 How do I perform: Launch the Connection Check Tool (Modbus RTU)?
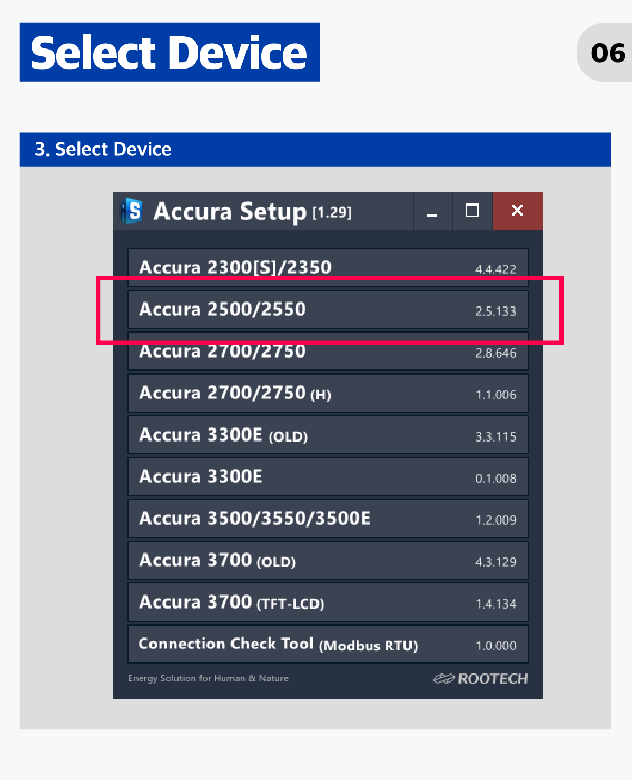[x=328, y=644]
